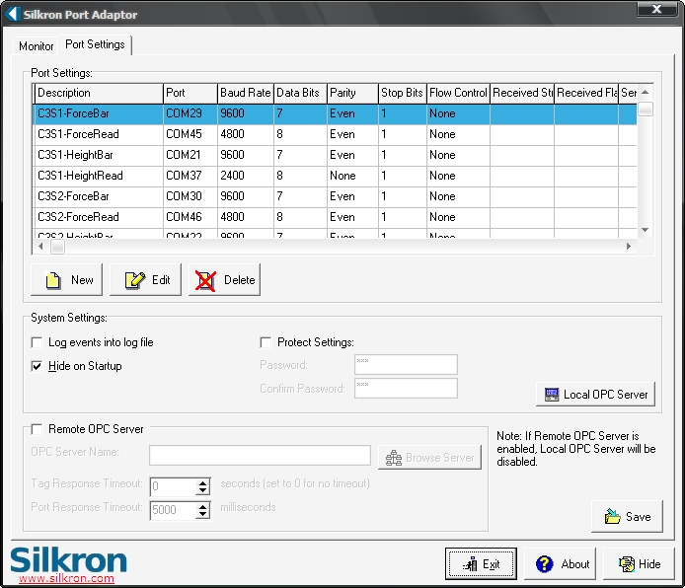Click the 2400 baud rate cell

[x=246, y=176]
